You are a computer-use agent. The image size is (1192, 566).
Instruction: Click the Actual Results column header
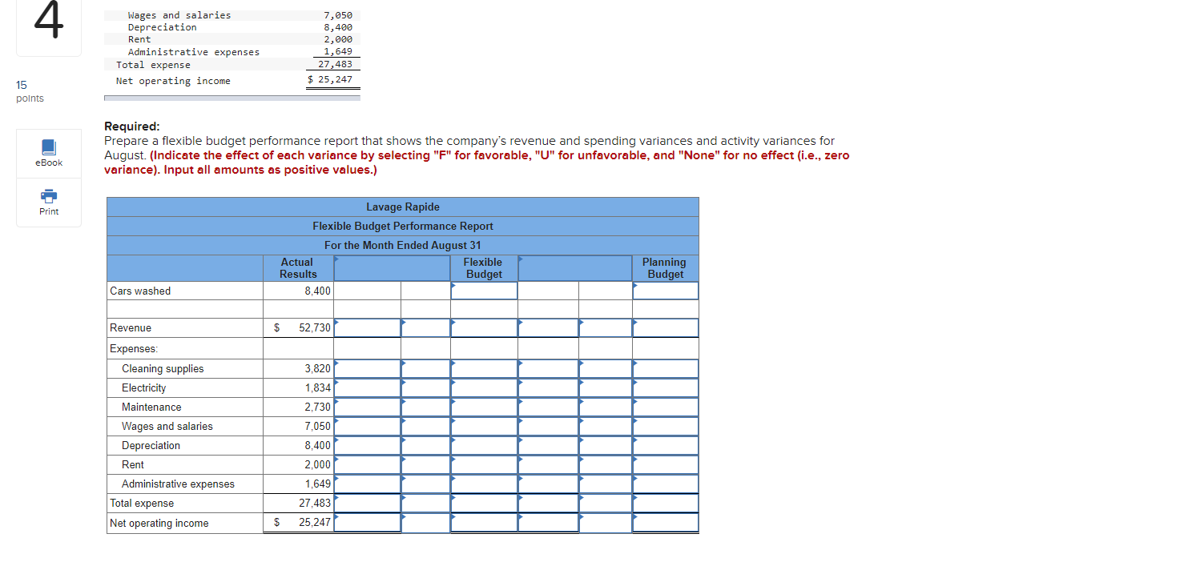pos(297,267)
